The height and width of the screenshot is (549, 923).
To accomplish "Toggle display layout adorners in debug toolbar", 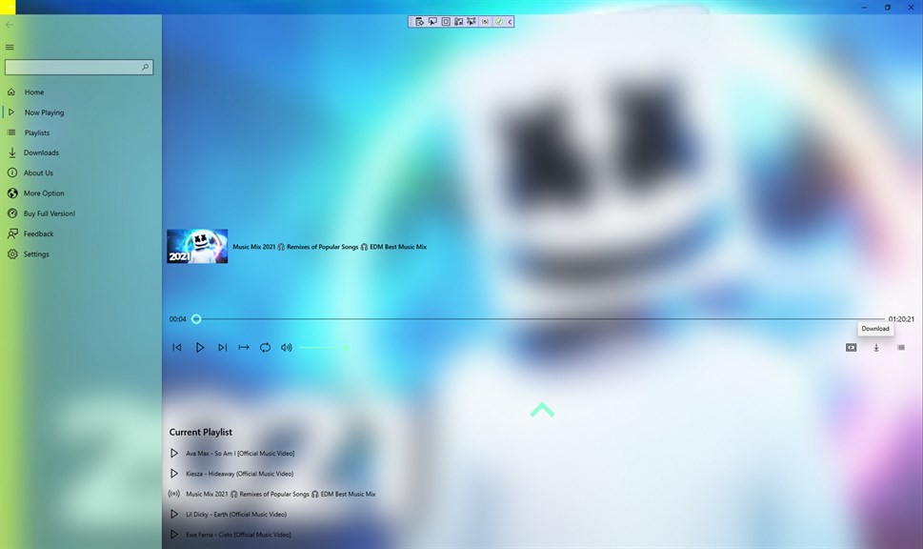I will pyautogui.click(x=446, y=22).
